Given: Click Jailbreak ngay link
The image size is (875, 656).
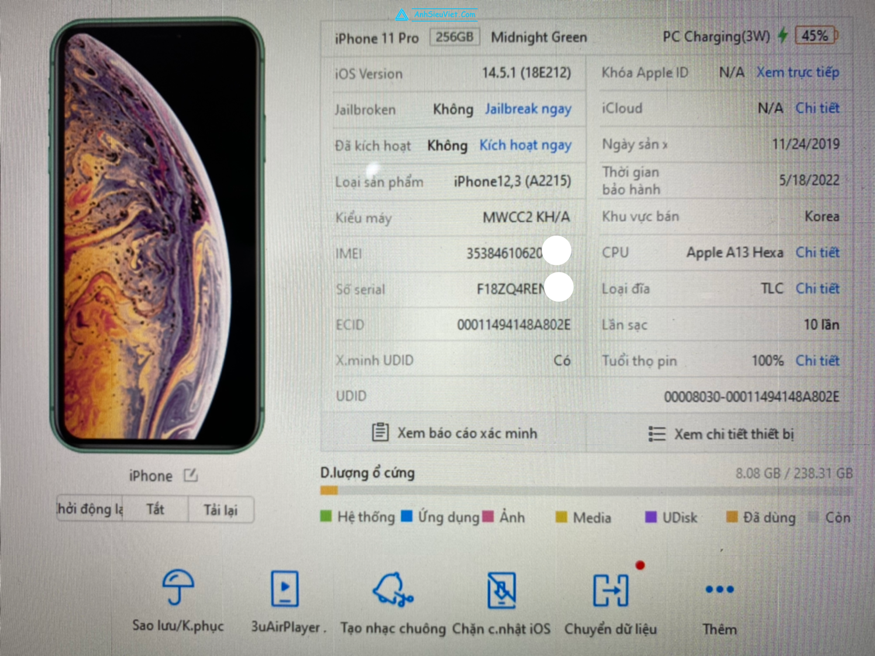Looking at the screenshot, I should 528,109.
